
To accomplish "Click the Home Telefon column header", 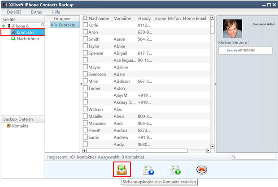I will coord(167,18).
